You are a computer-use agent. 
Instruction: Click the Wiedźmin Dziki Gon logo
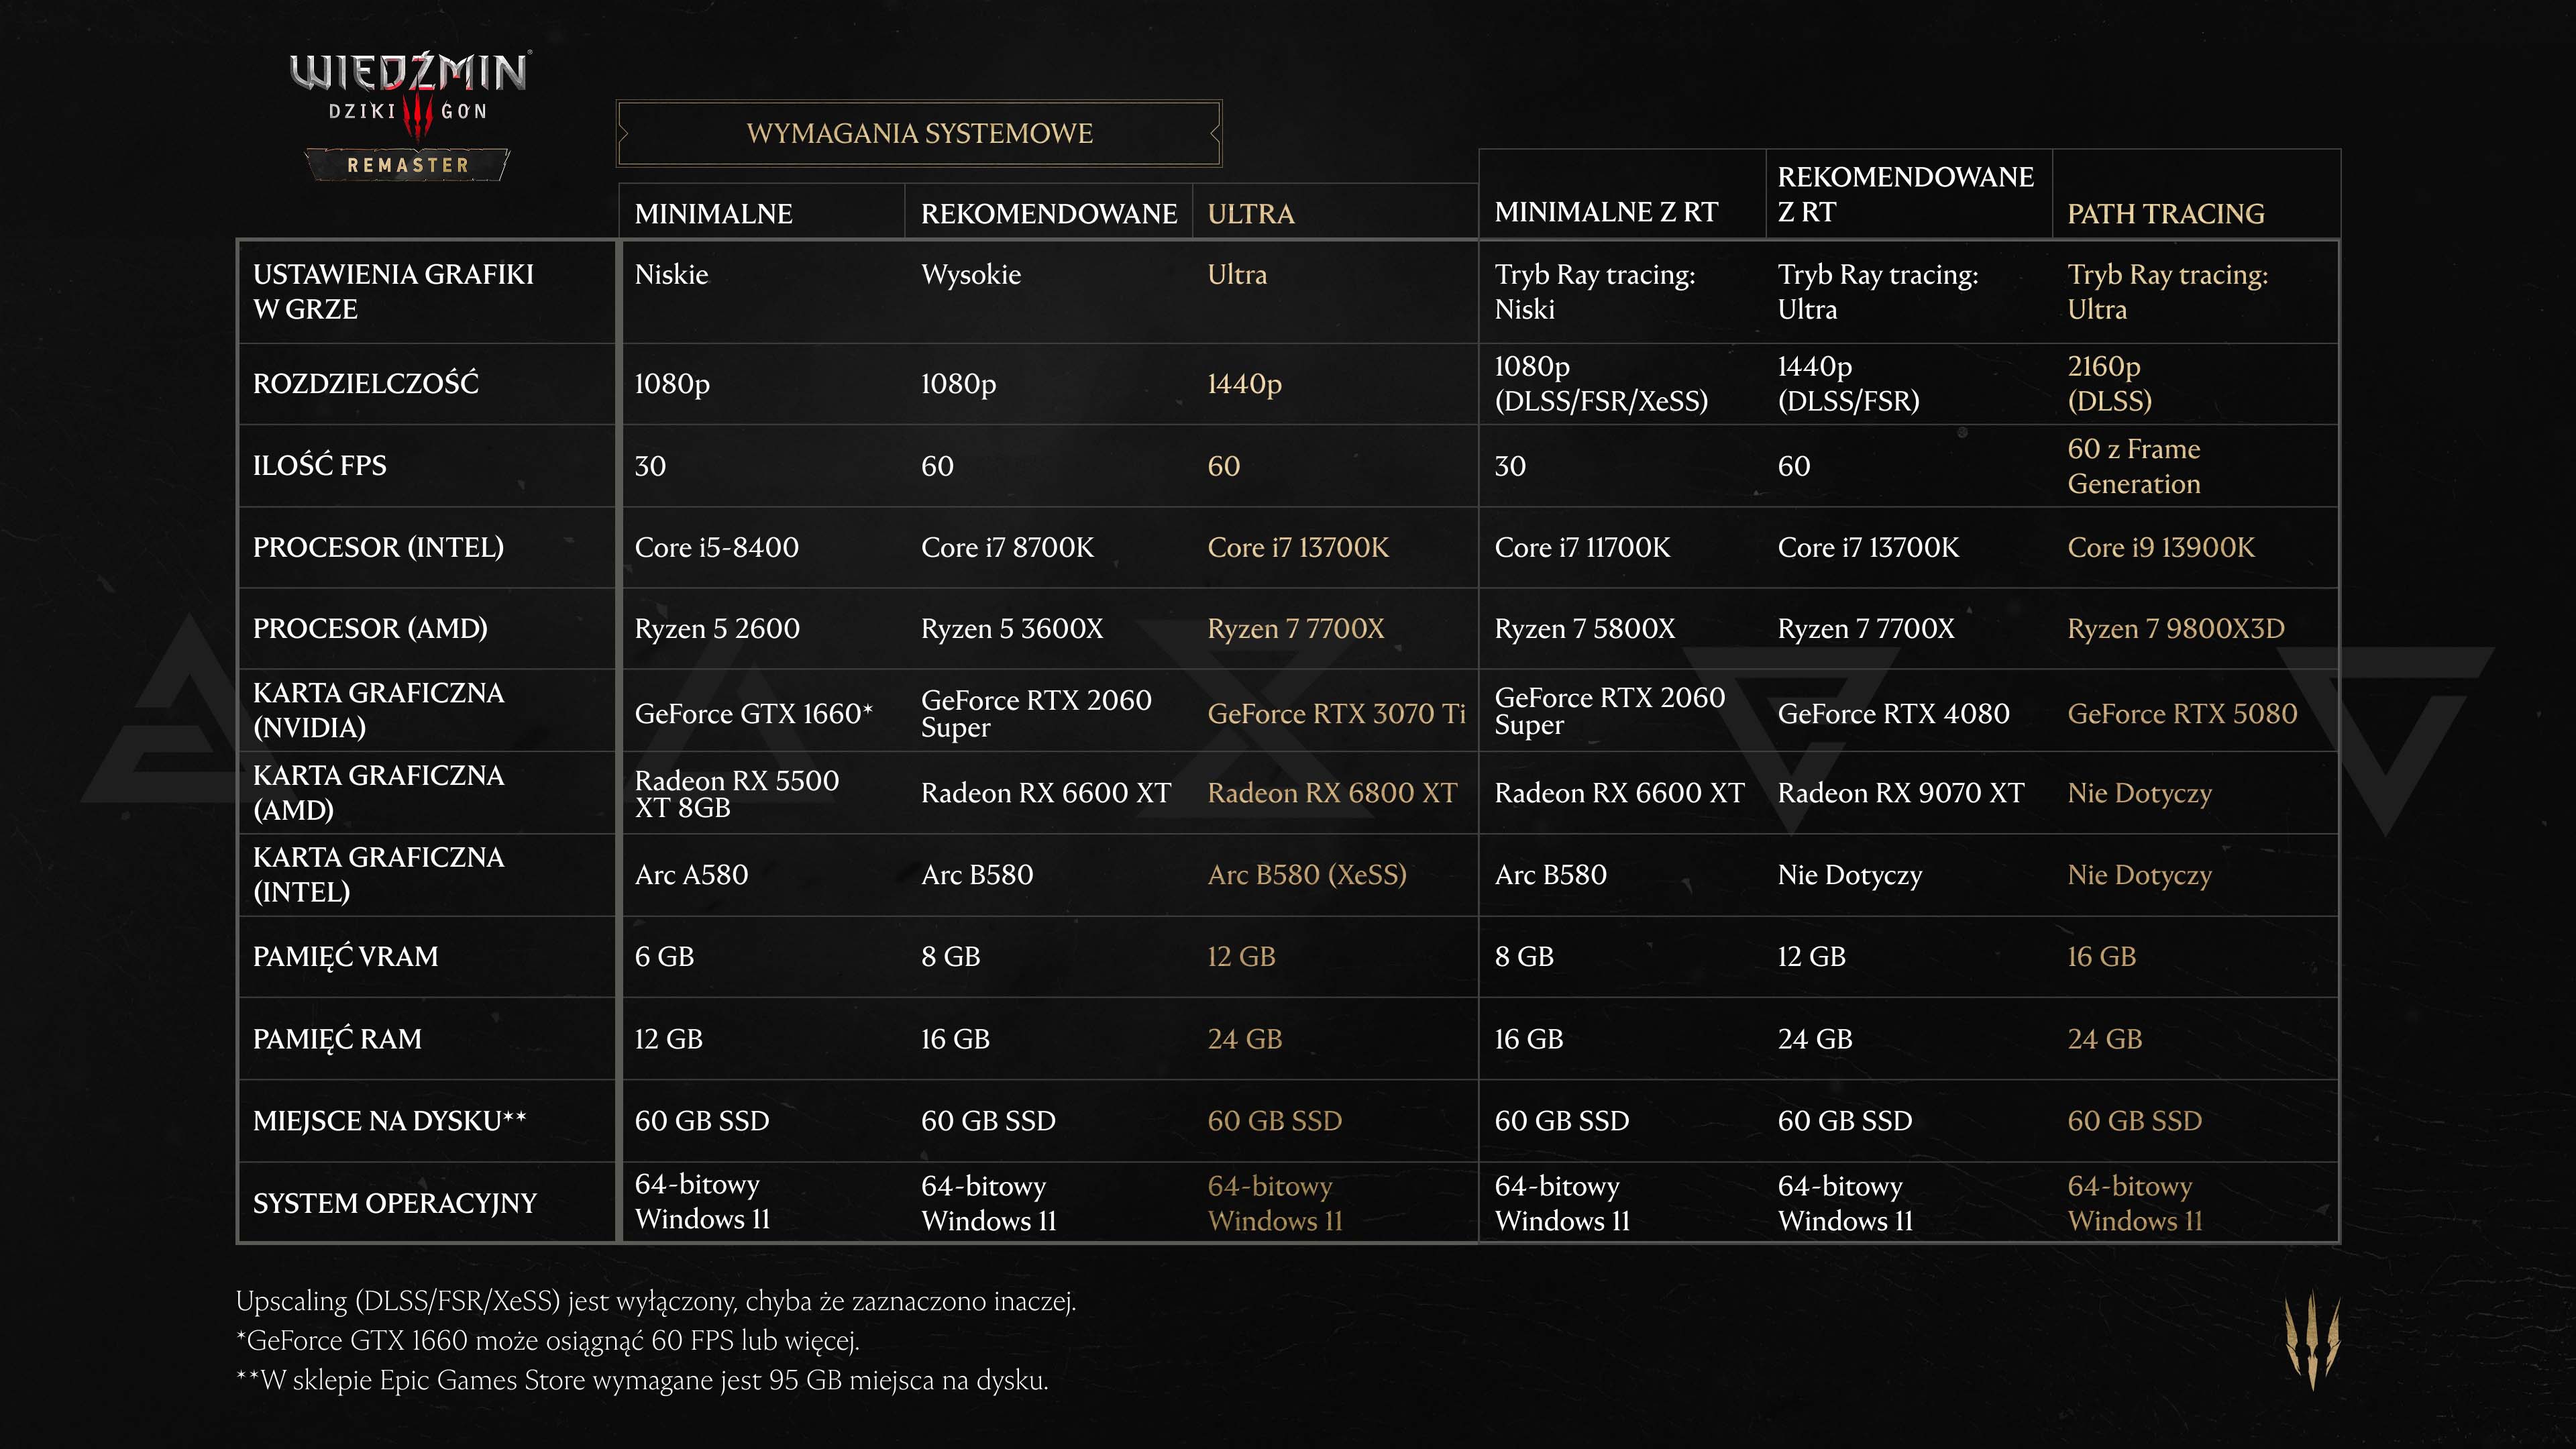[x=409, y=115]
